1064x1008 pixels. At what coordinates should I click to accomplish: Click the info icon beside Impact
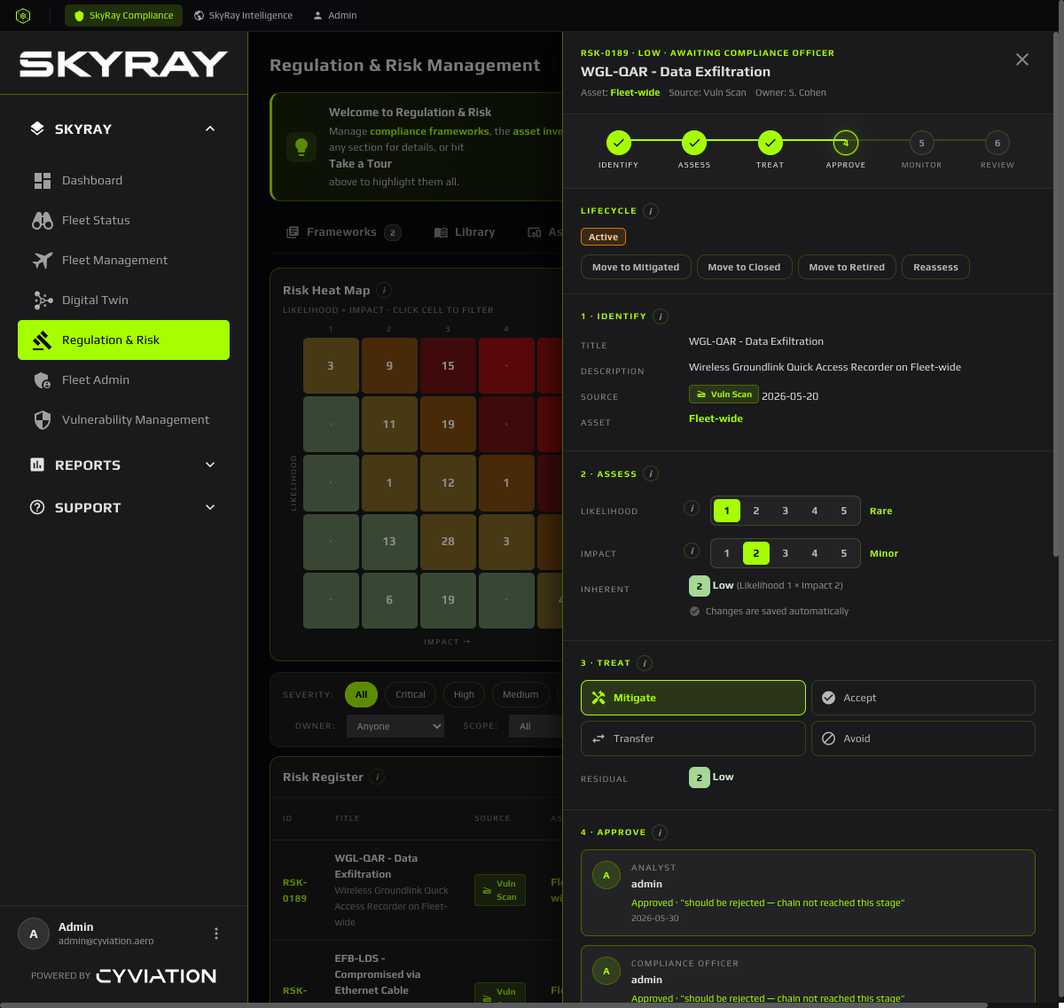(692, 551)
